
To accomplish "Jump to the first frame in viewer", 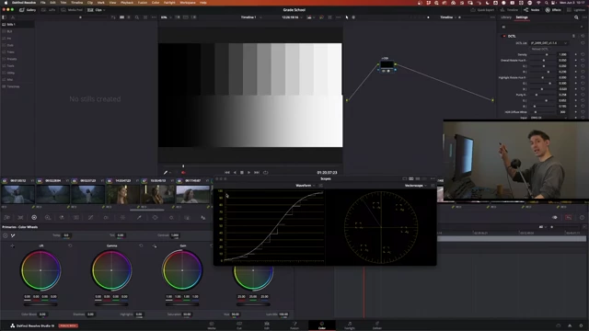I will pos(227,173).
